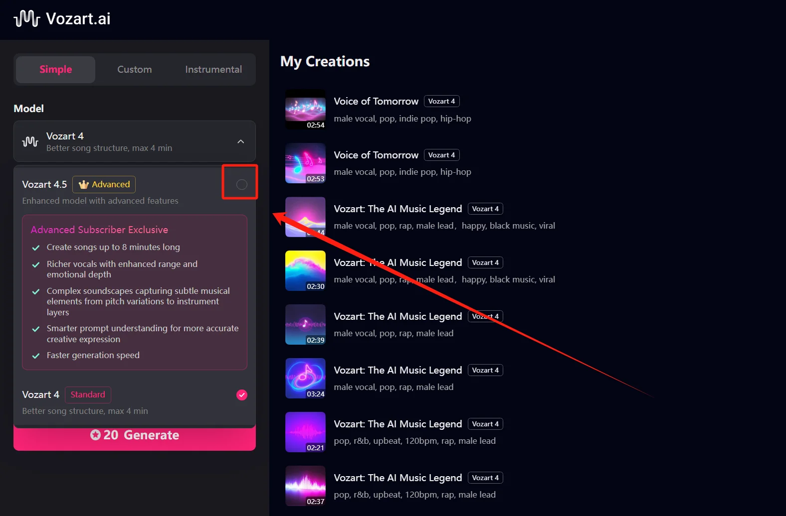Open the first Voice of Tomorrow song title
Screen dimensions: 786x516
click(x=376, y=101)
